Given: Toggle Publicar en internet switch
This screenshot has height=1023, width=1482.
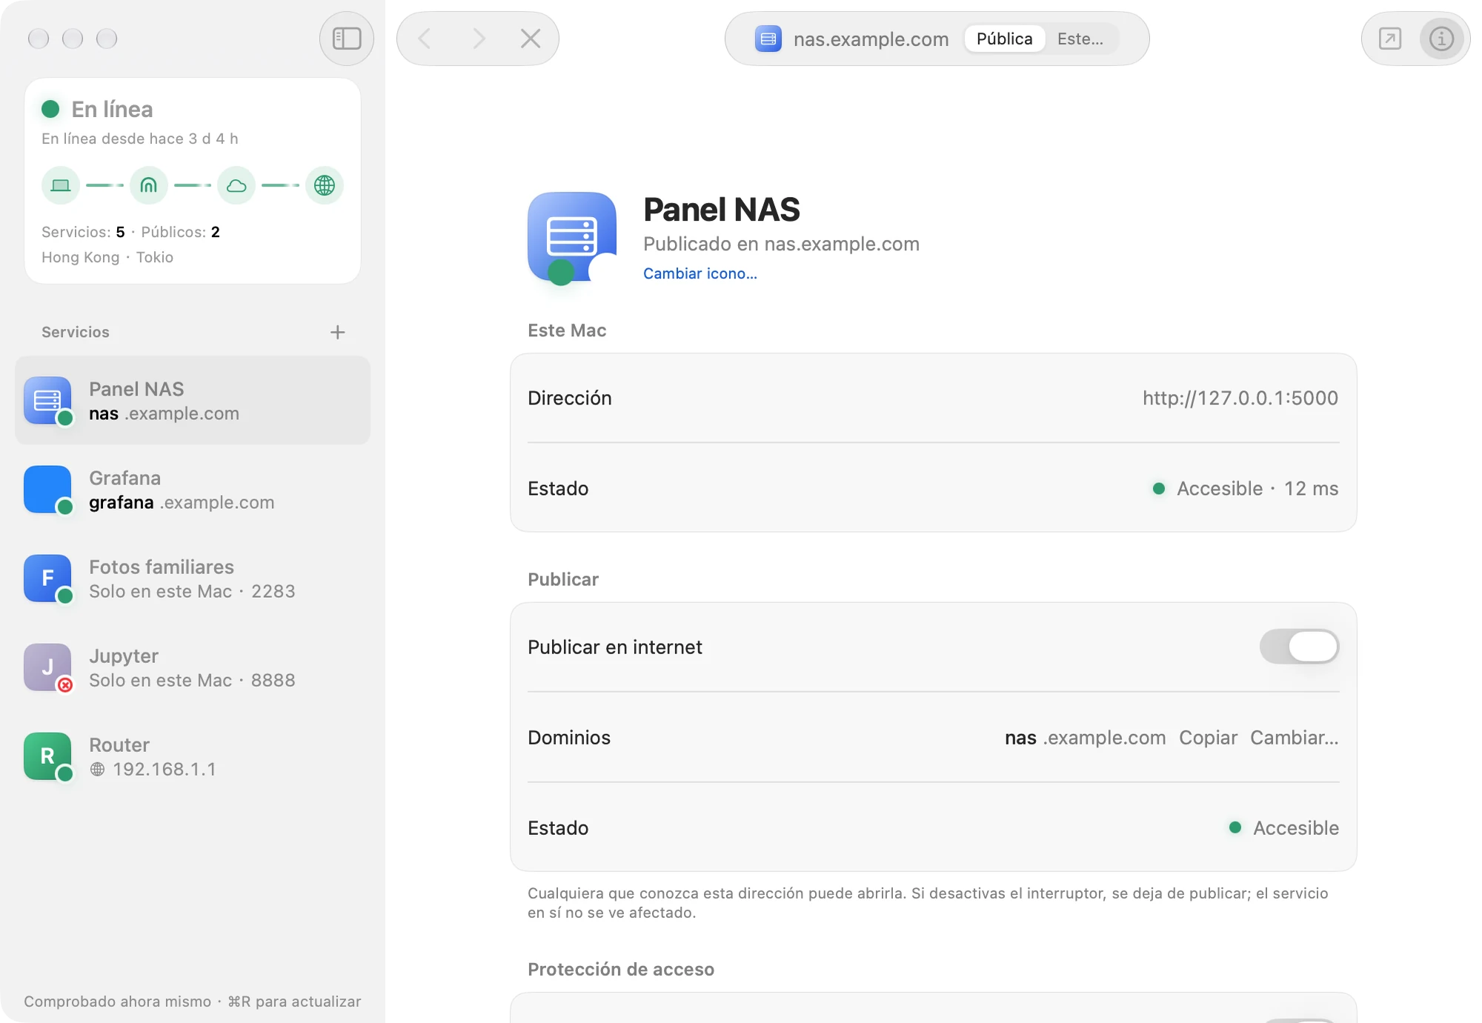Looking at the screenshot, I should [1299, 647].
